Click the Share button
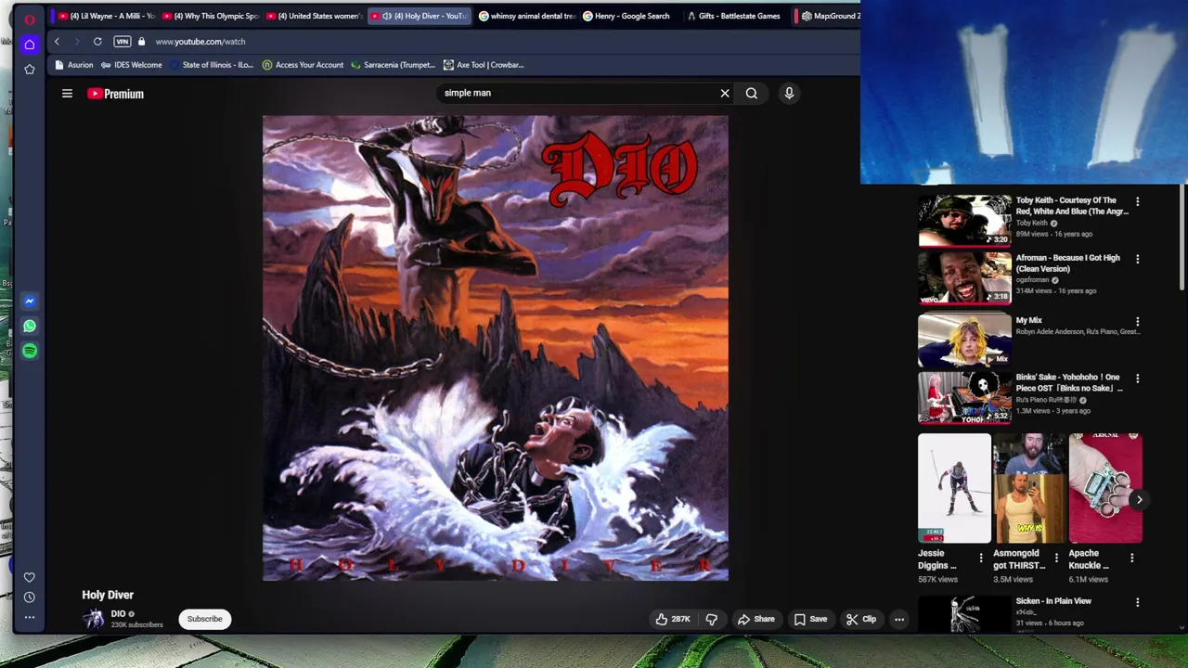Image resolution: width=1188 pixels, height=668 pixels. (x=755, y=619)
